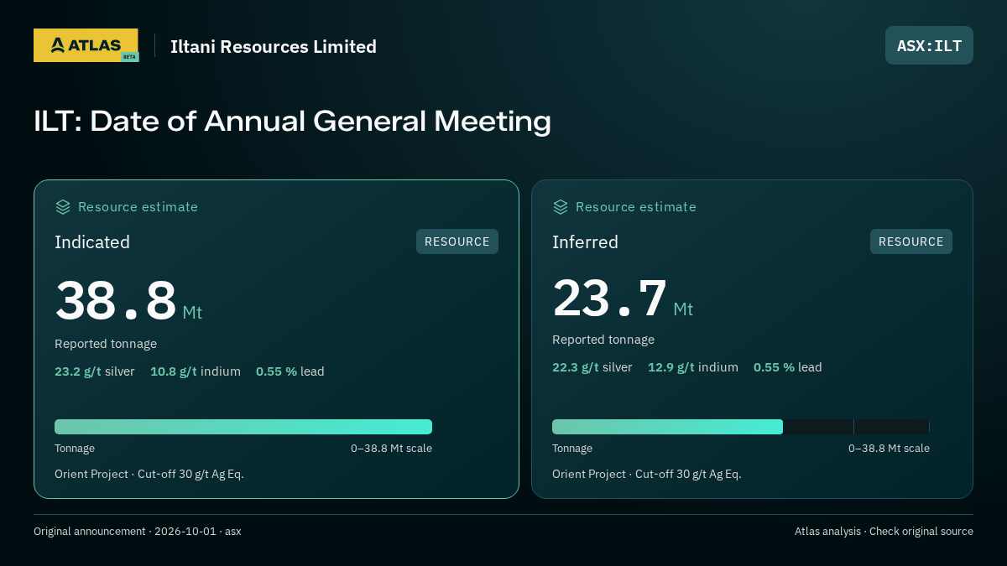
Task: Click Reported tonnage label under 23.7
Action: 603,340
